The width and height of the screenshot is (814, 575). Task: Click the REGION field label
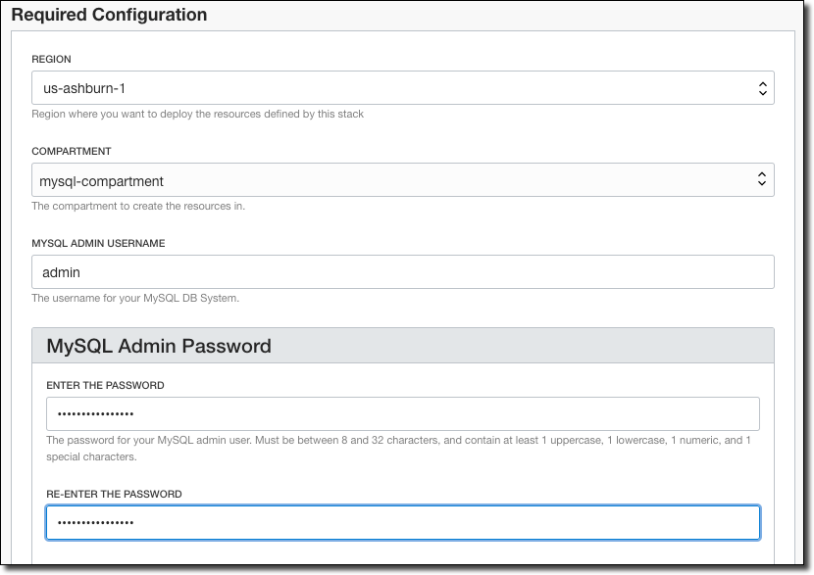(x=51, y=60)
